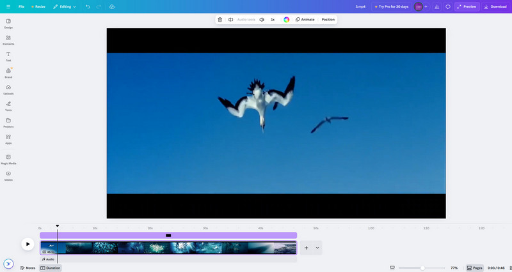512x272 pixels.
Task: Expand the Editing mode dropdown
Action: pos(63,6)
